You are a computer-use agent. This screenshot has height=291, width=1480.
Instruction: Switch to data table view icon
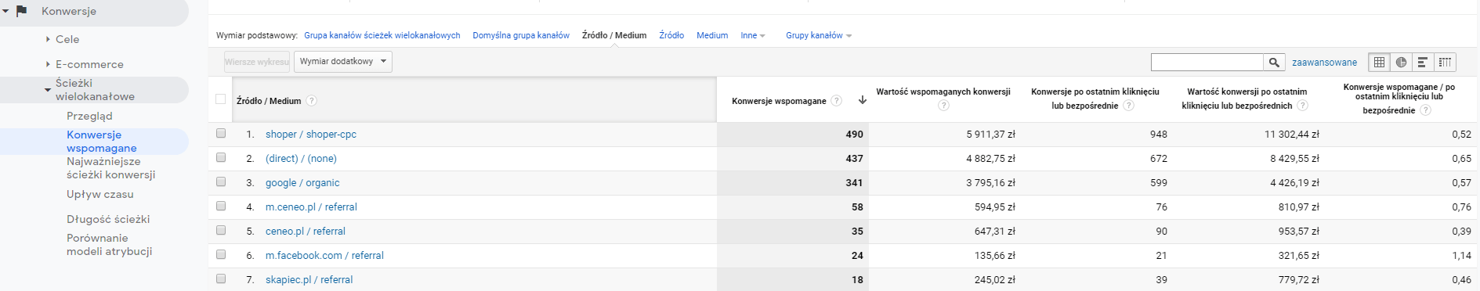point(1379,62)
